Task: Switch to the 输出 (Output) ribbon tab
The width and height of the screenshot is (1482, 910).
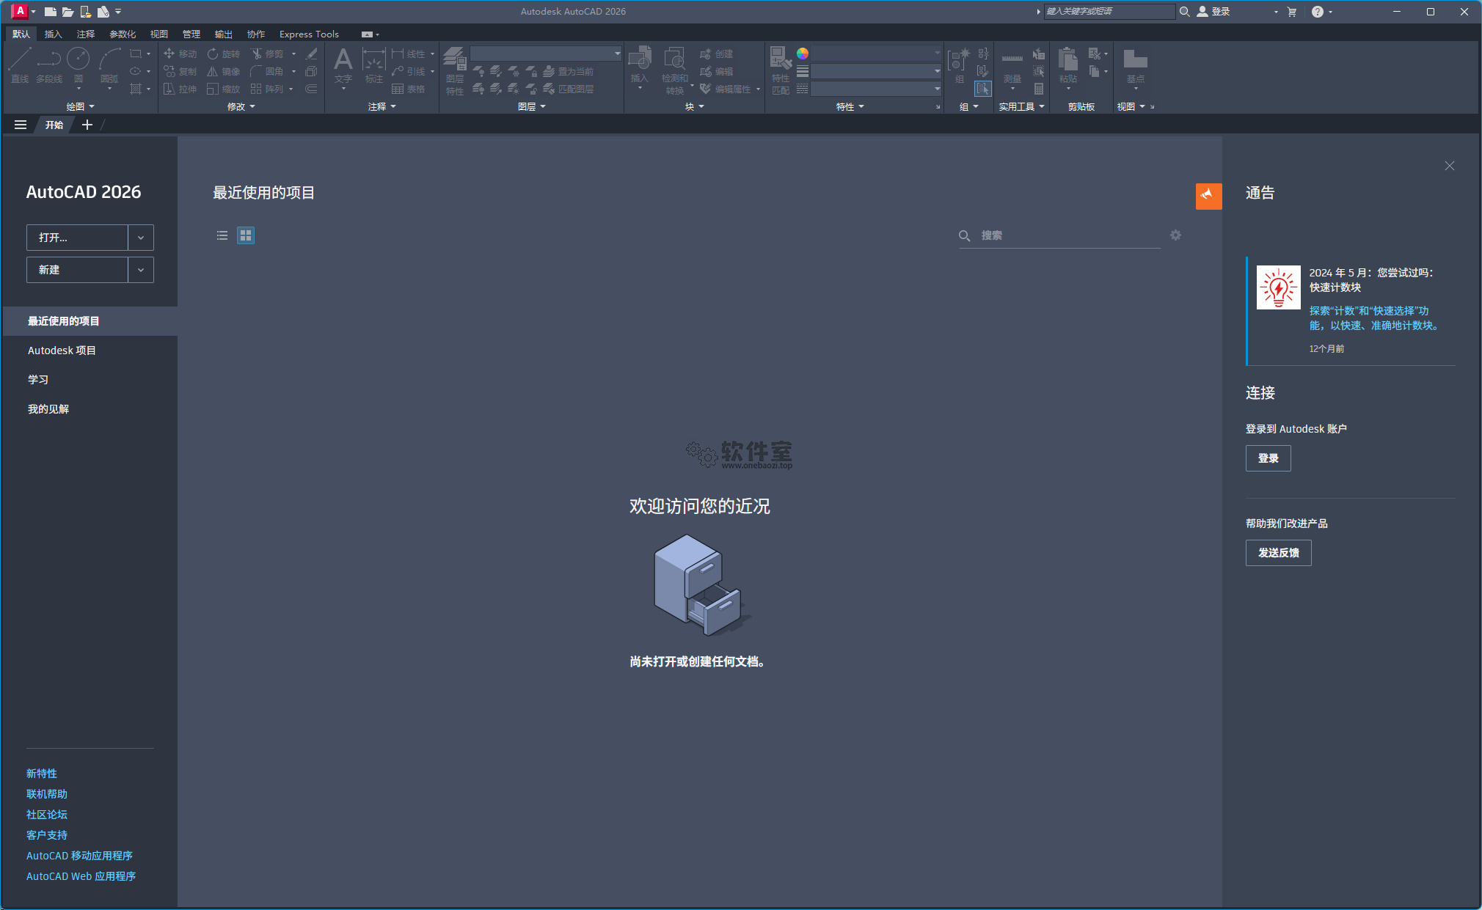Action: pos(224,34)
